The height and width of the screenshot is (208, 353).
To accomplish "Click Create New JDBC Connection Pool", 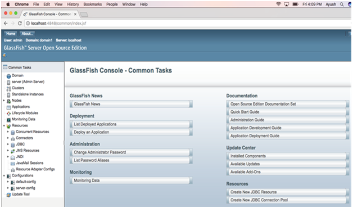I will pos(288,200).
